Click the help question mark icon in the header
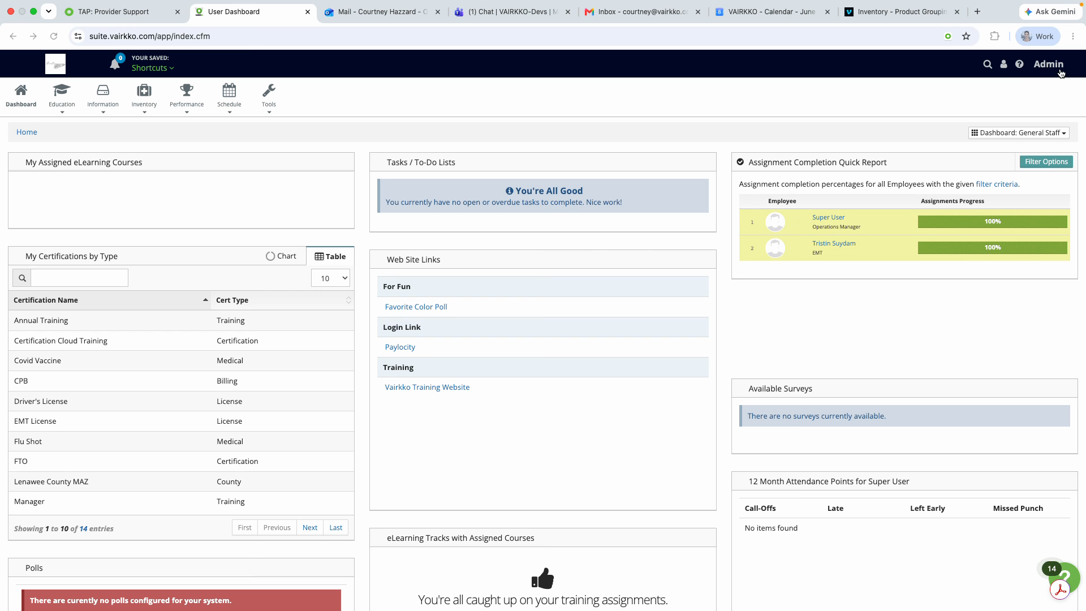This screenshot has height=611, width=1086. pyautogui.click(x=1019, y=64)
